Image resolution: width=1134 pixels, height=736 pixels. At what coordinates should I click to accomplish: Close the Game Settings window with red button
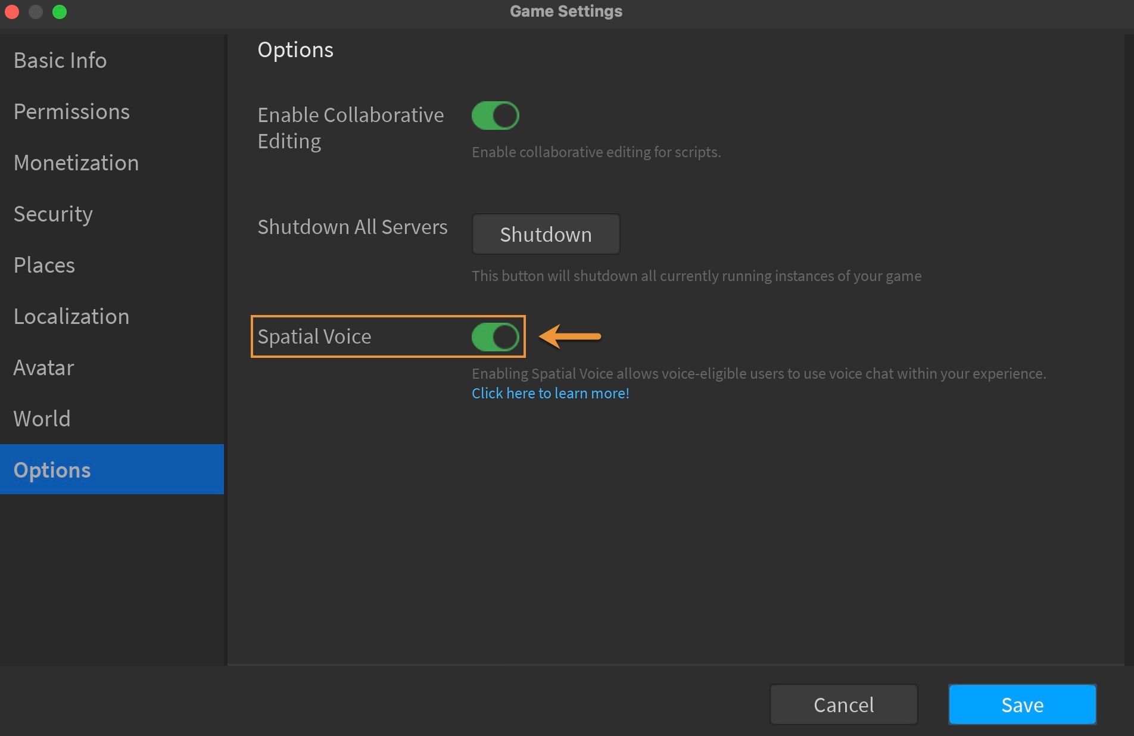point(12,12)
